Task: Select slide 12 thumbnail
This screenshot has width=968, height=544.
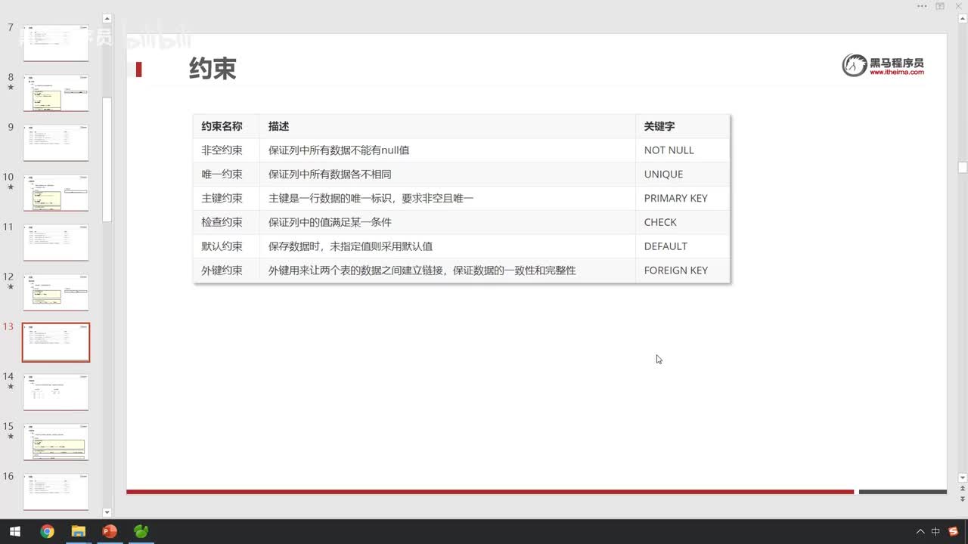Action: tap(56, 292)
